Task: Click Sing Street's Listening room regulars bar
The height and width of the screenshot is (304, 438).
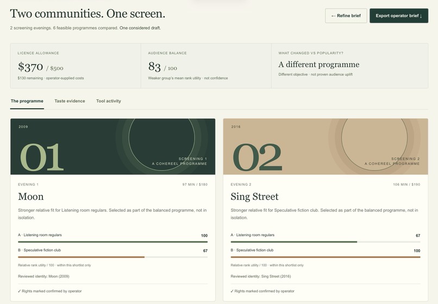Action: tap(326, 242)
